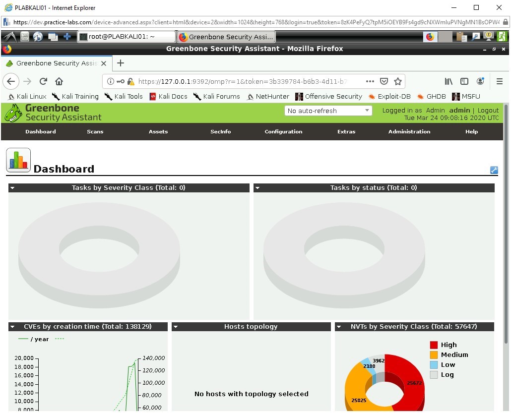The image size is (511, 413).
Task: Click the Firefox account icon with blue dot
Action: tap(480, 81)
